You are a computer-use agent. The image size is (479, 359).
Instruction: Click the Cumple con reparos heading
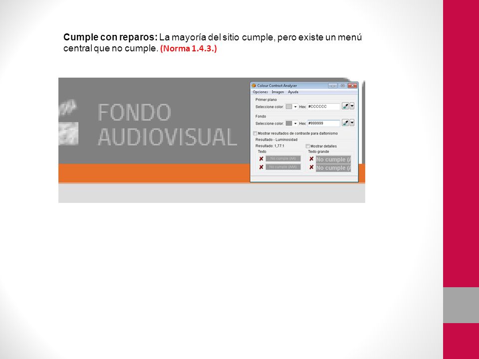coord(110,37)
